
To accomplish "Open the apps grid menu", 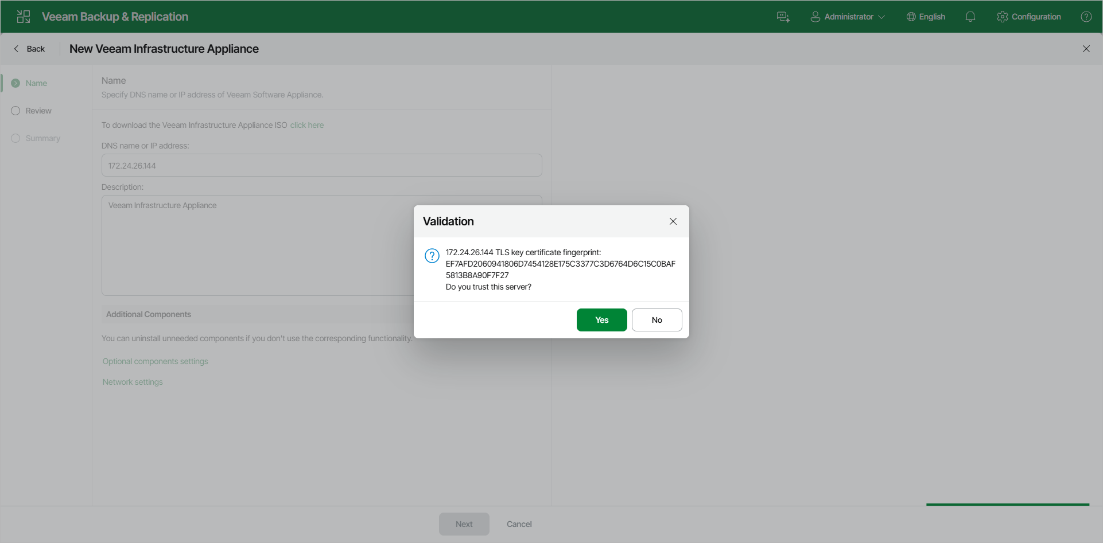I will [x=23, y=16].
